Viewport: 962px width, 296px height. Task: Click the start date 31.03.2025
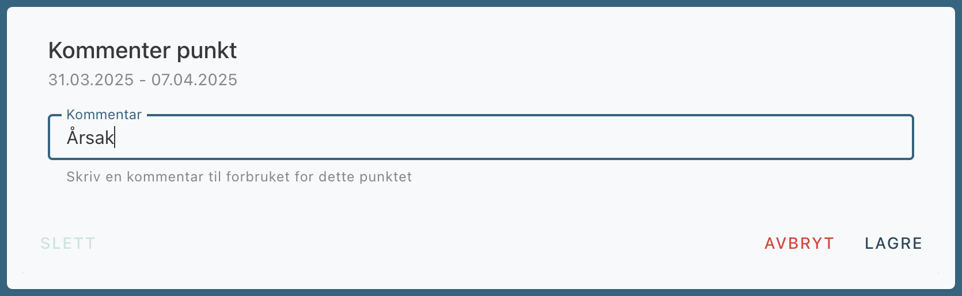(x=91, y=79)
